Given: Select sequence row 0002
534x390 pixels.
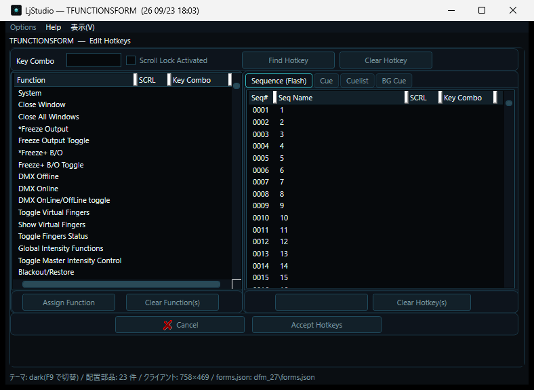Looking at the screenshot, I should pyautogui.click(x=376, y=122).
